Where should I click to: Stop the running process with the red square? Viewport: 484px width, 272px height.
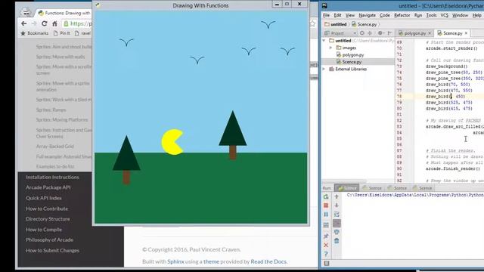click(x=326, y=206)
